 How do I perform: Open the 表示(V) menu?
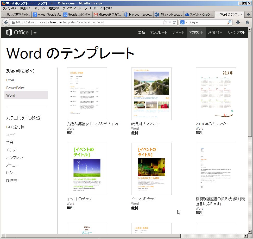[x=39, y=8]
